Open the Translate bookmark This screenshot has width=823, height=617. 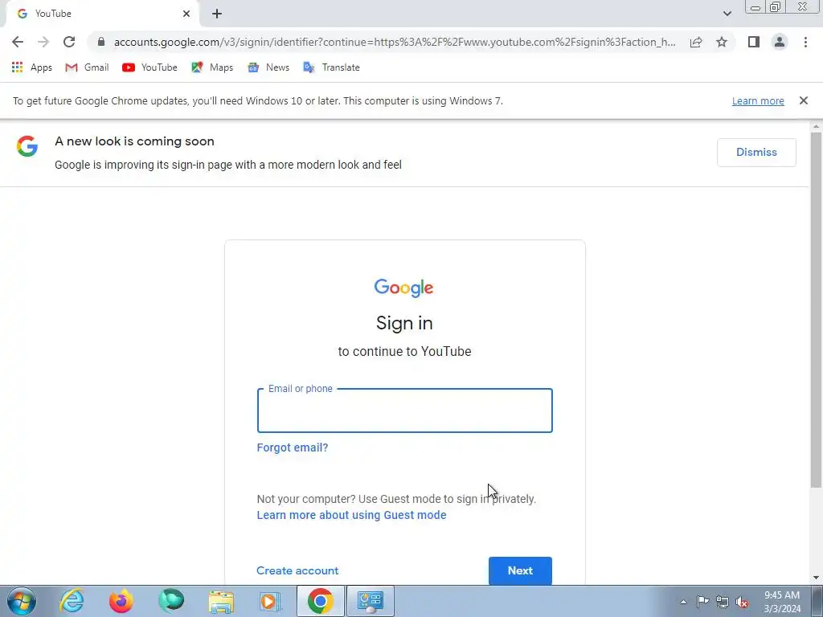pos(332,67)
